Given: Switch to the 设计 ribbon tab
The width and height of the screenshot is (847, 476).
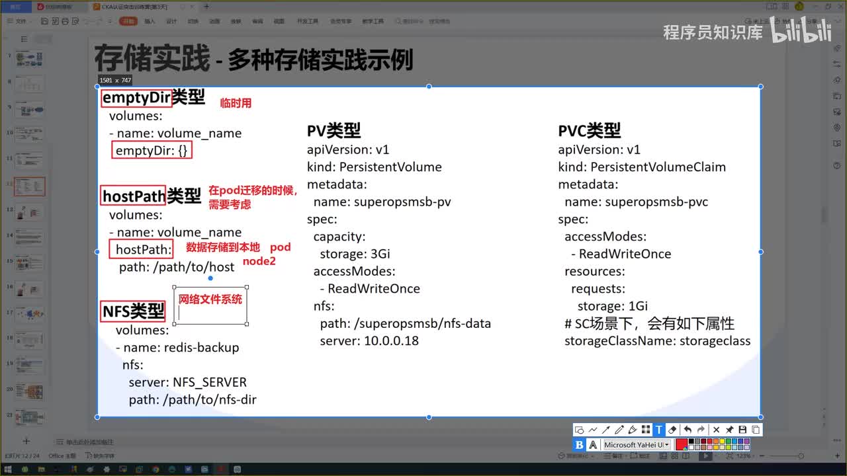Looking at the screenshot, I should [x=171, y=21].
